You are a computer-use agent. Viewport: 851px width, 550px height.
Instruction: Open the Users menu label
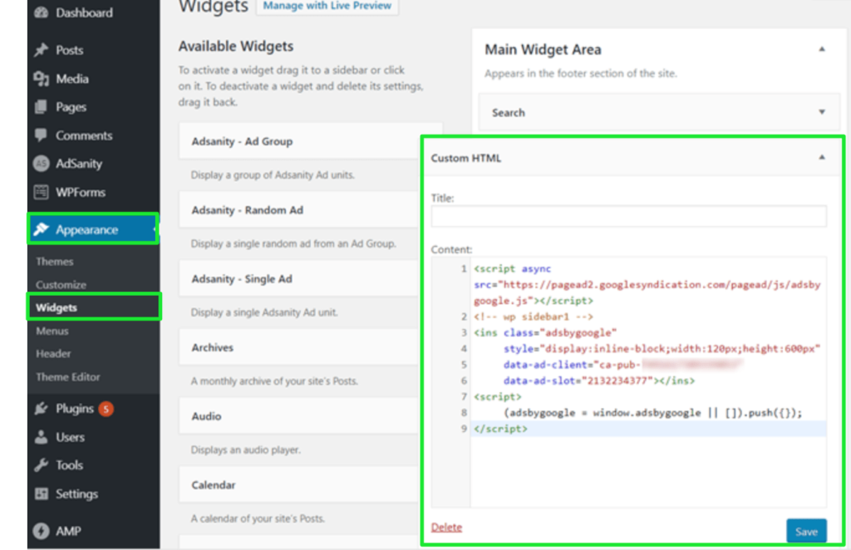(70, 437)
